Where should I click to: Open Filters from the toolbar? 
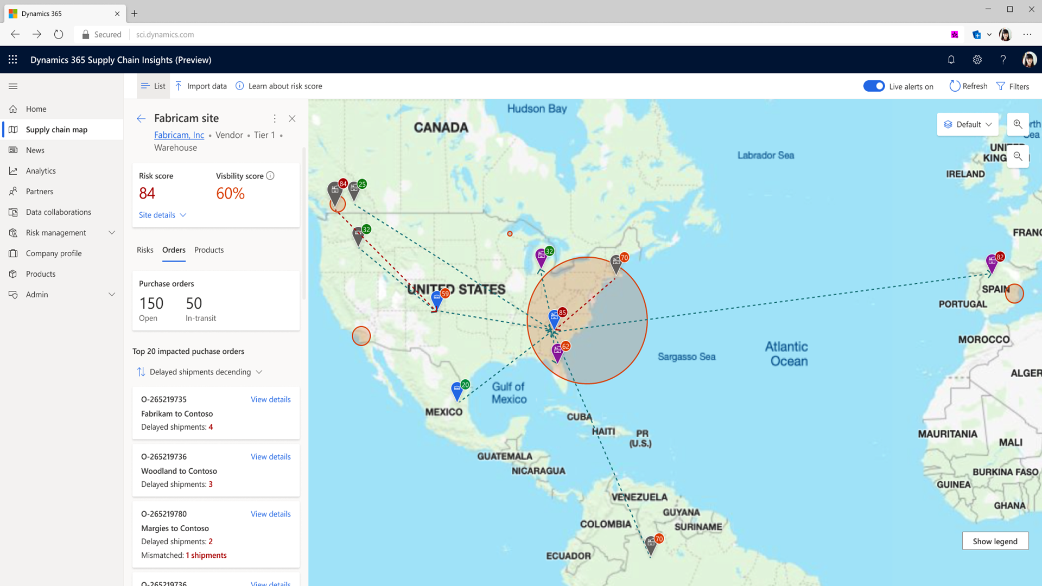1013,86
